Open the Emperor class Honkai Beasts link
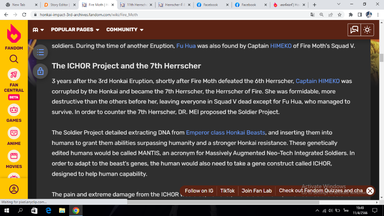This screenshot has height=216, width=384. (225, 132)
